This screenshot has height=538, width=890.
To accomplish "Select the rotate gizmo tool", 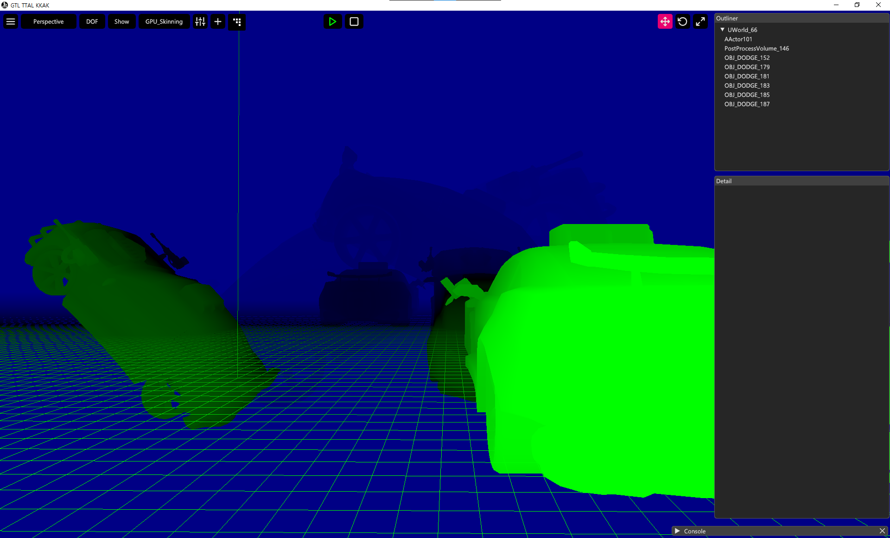I will tap(682, 22).
